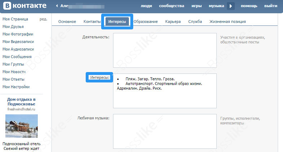The width and height of the screenshot is (283, 152).
Task: Switch to the Служба tab
Action: point(195,22)
